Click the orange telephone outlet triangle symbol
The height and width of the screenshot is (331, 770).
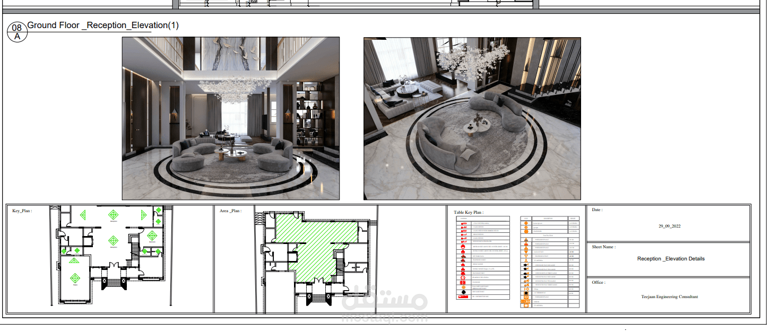tap(526, 256)
